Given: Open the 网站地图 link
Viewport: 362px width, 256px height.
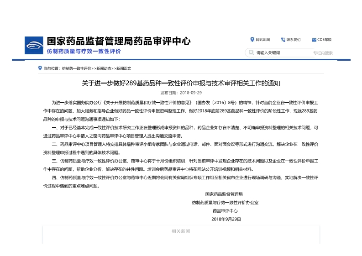Looking at the screenshot, I should (x=263, y=40).
